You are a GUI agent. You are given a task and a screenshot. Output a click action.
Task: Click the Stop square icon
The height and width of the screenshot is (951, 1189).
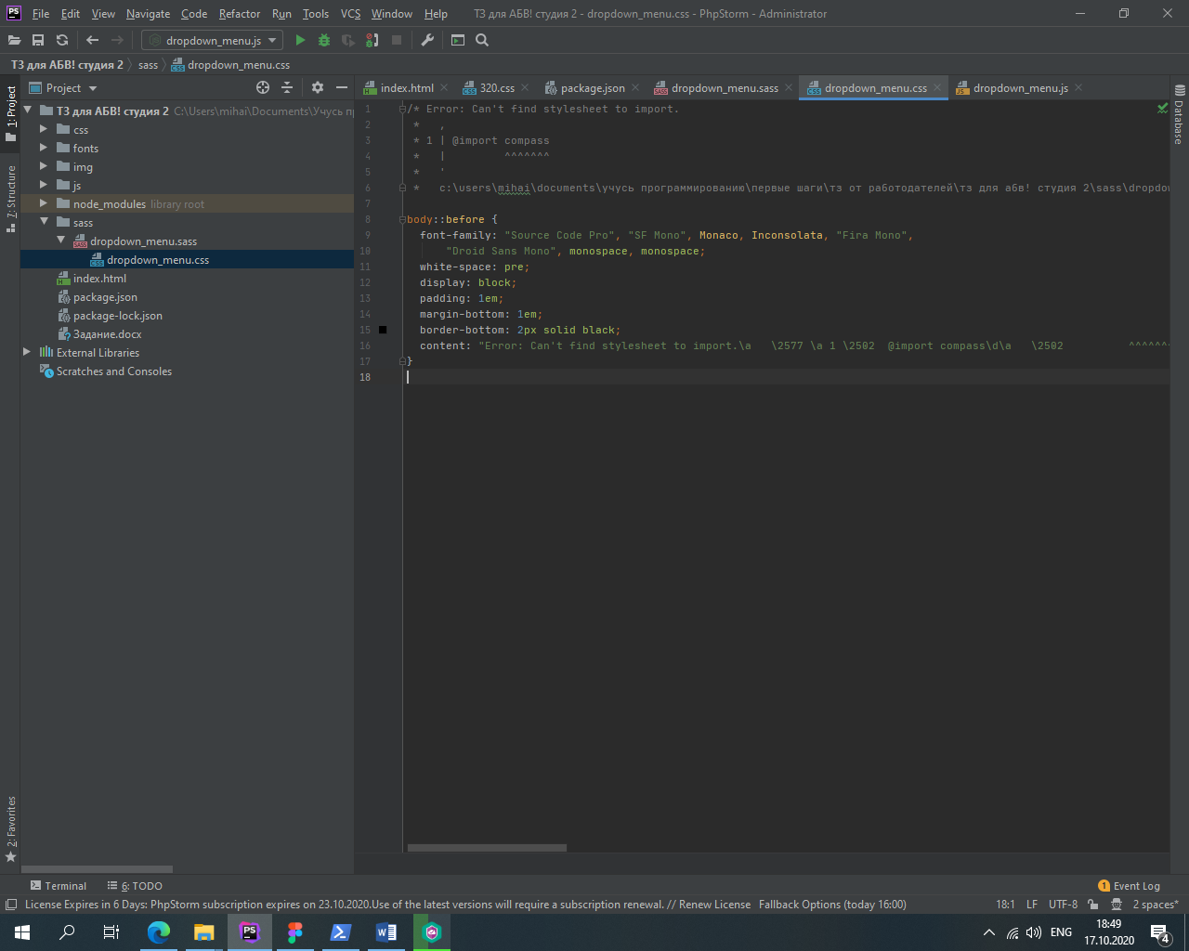pyautogui.click(x=397, y=40)
